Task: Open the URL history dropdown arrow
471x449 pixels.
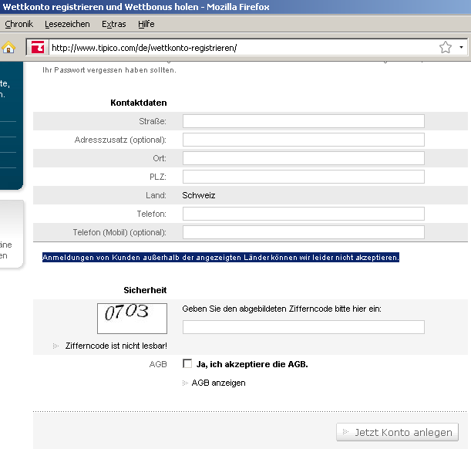Action: 461,47
